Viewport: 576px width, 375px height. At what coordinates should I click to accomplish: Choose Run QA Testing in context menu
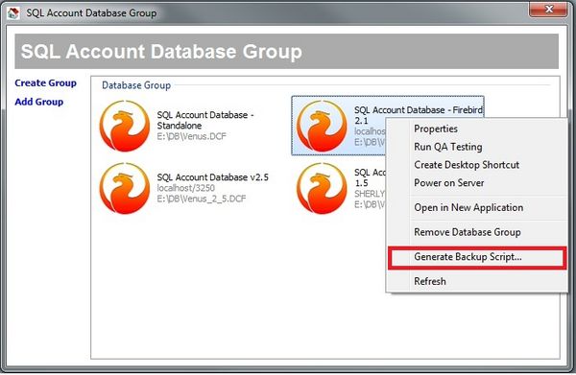tap(477, 147)
